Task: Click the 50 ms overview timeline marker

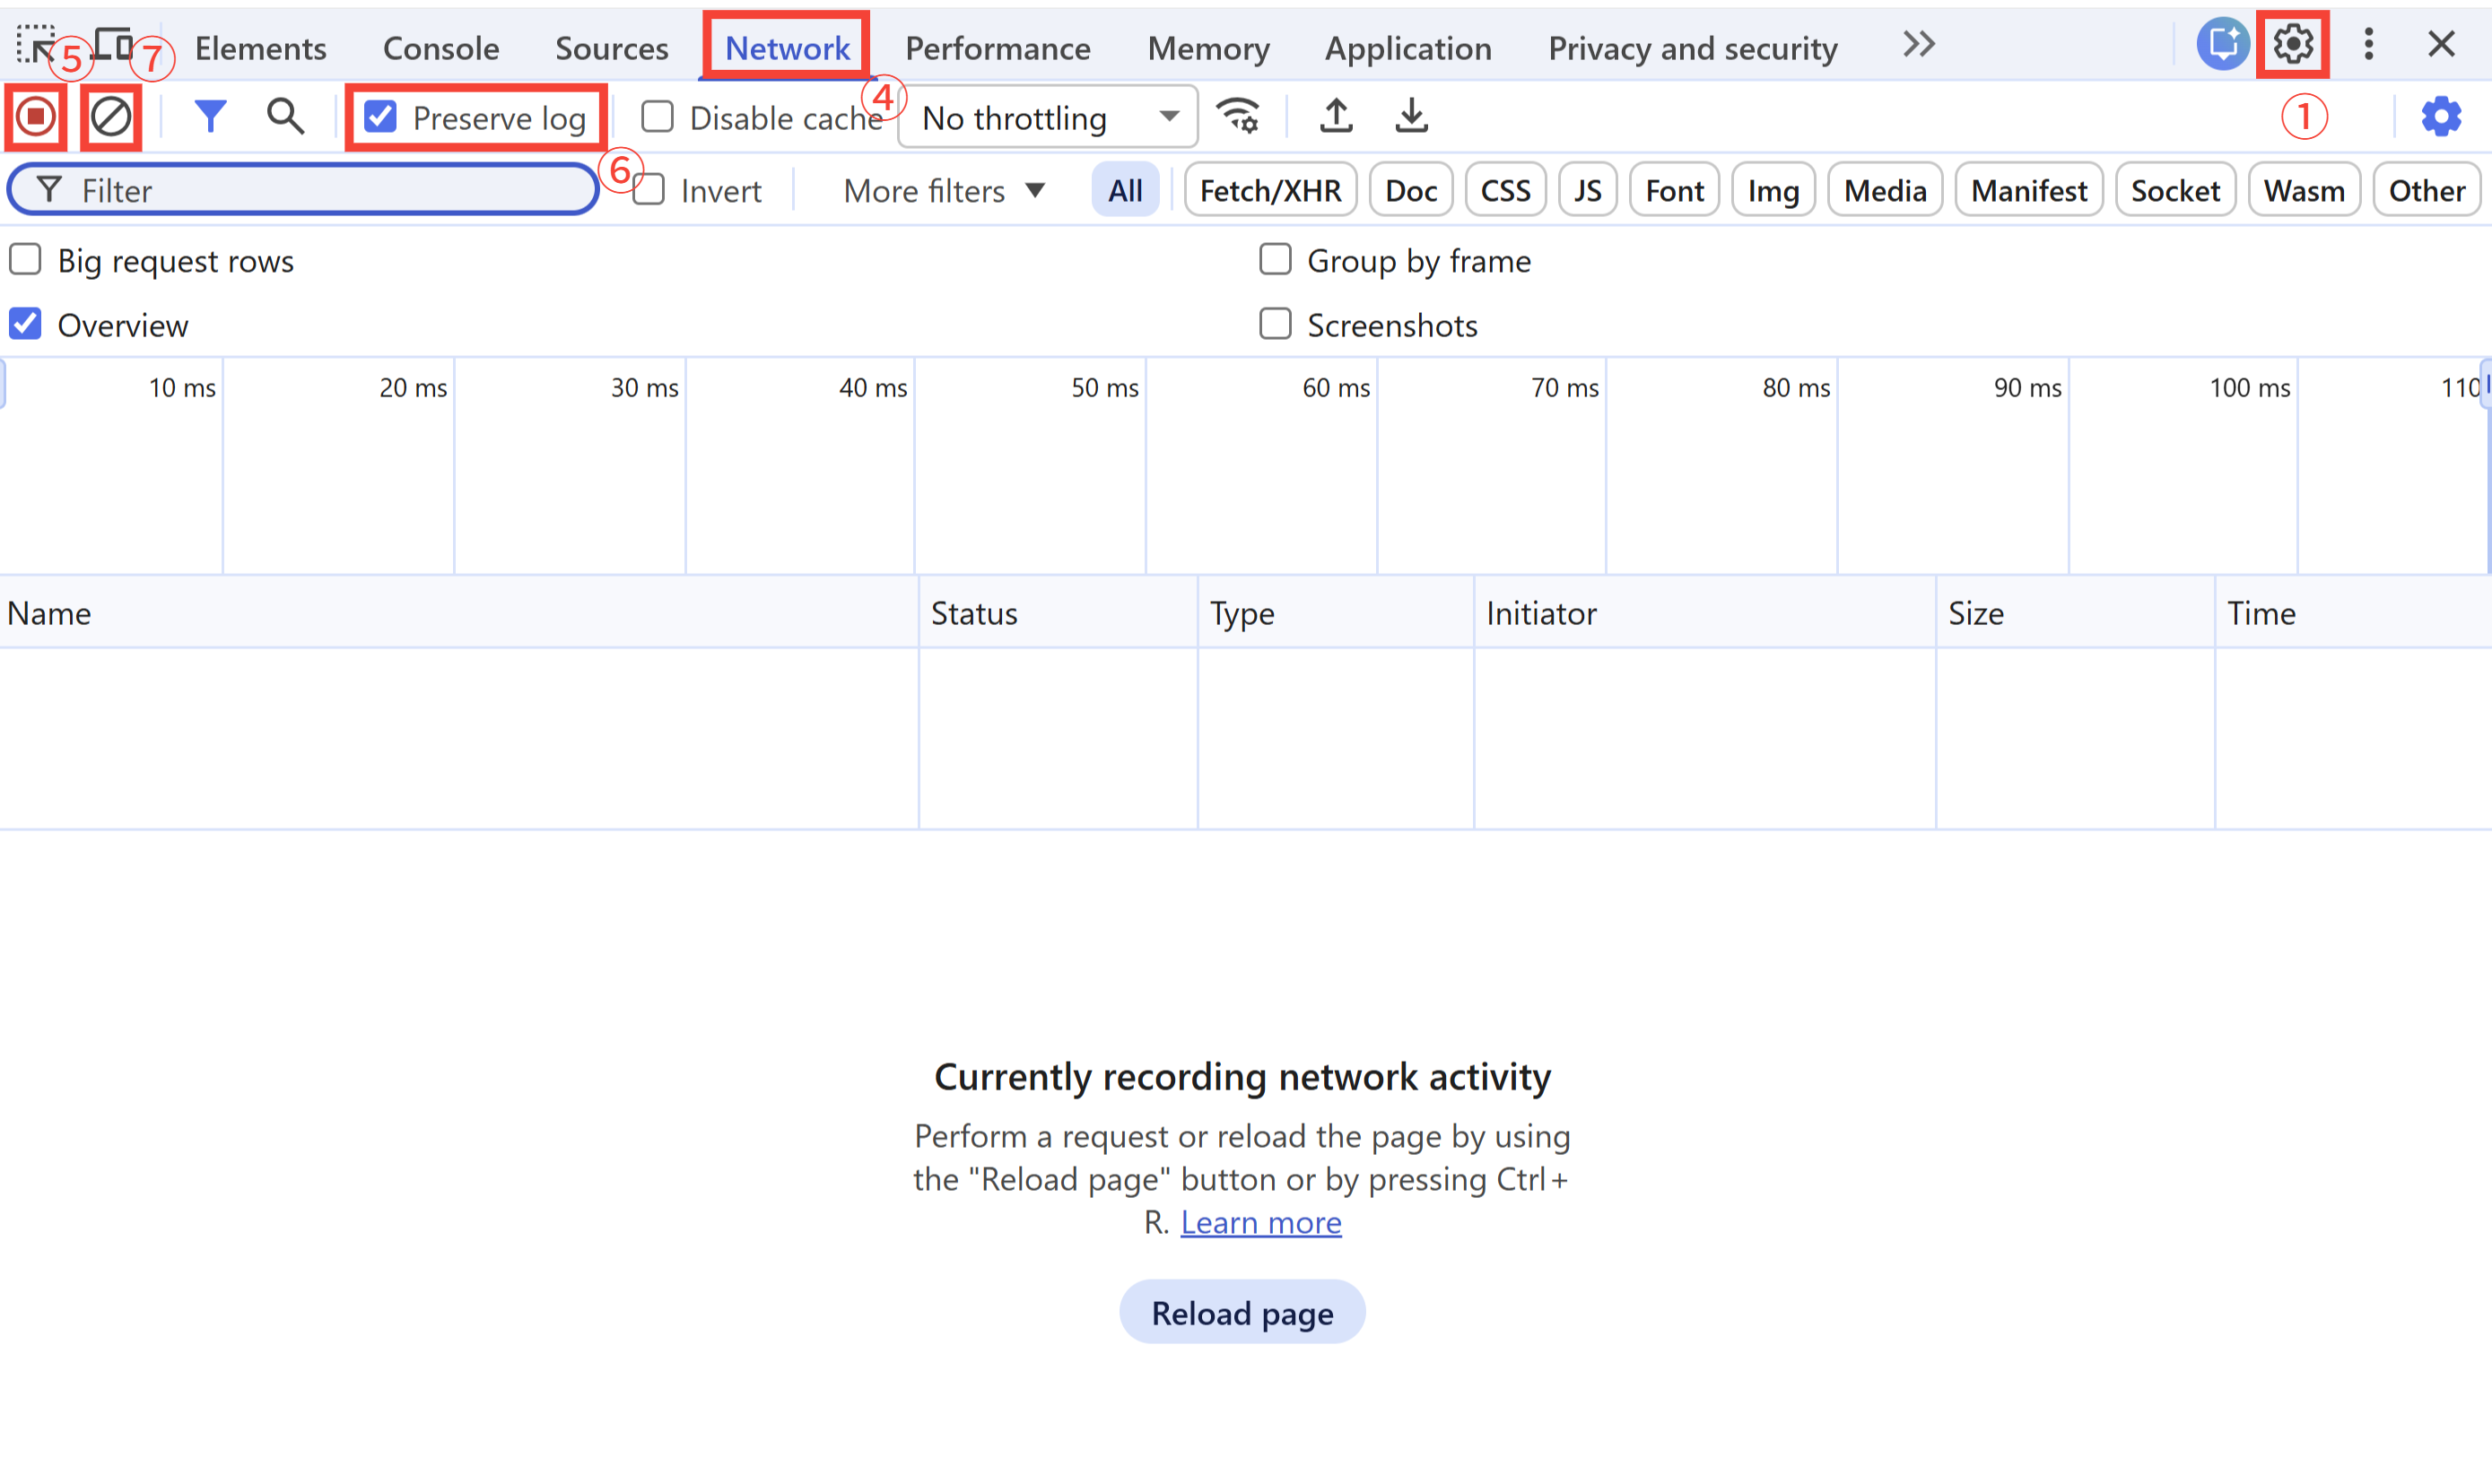Action: (x=1104, y=388)
